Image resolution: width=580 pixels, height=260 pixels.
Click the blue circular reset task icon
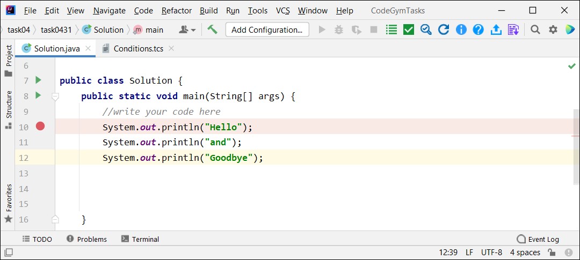pos(444,29)
